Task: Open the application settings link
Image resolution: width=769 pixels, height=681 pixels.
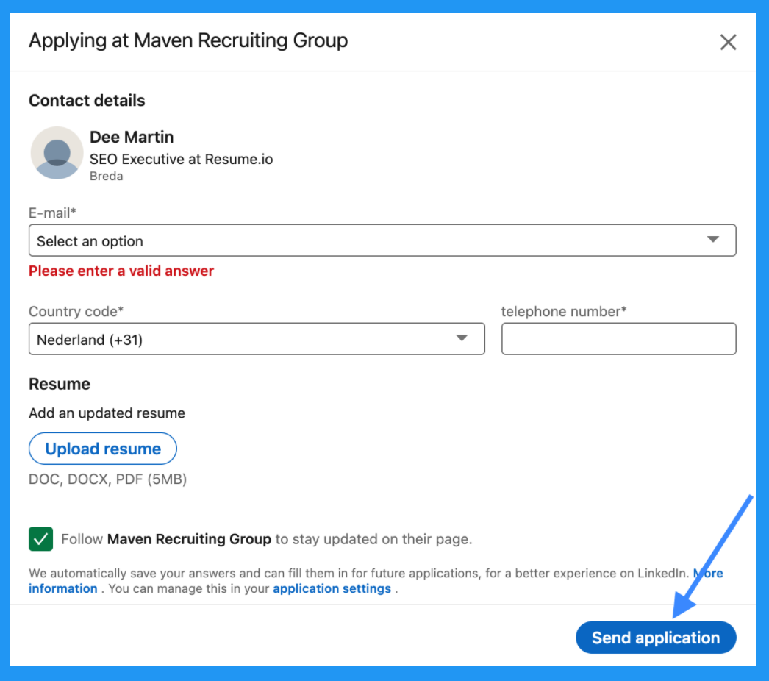Action: click(x=332, y=588)
